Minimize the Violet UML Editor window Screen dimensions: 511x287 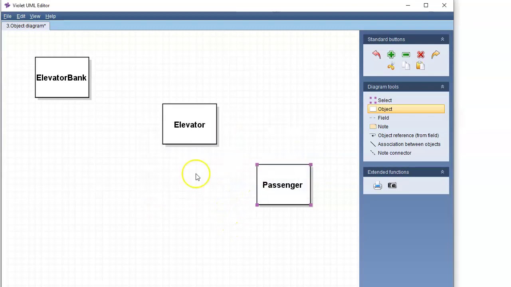(x=408, y=5)
